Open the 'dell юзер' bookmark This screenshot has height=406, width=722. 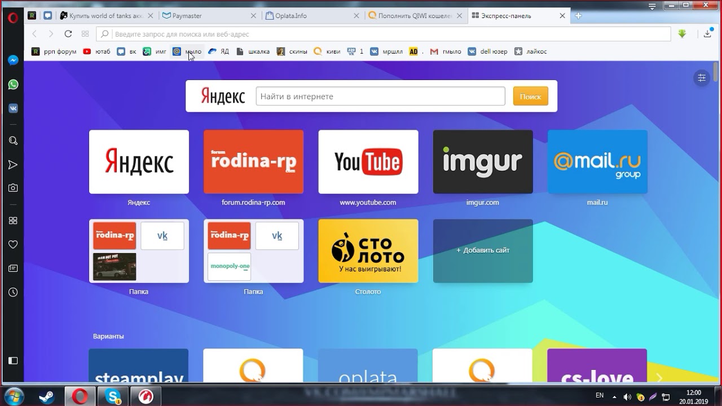pyautogui.click(x=488, y=51)
